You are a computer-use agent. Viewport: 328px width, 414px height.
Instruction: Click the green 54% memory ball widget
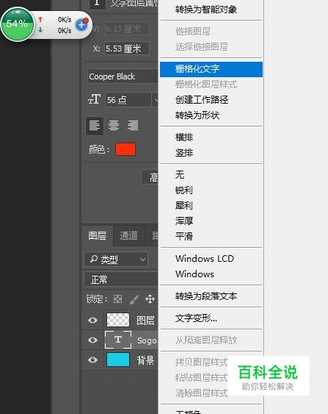pyautogui.click(x=18, y=24)
